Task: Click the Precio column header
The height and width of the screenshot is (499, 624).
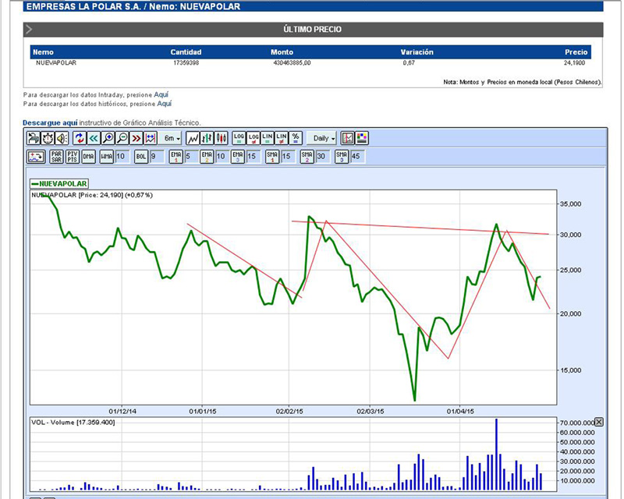Action: click(576, 52)
